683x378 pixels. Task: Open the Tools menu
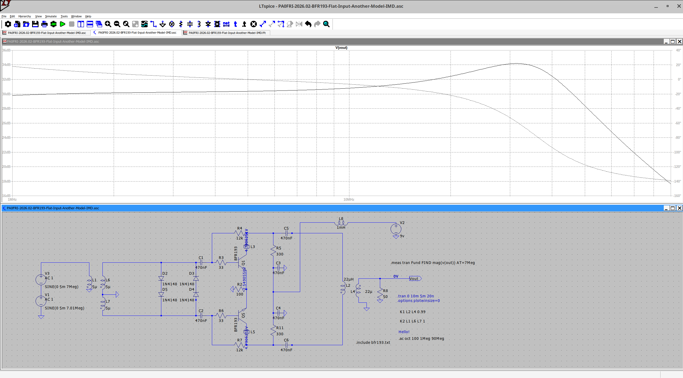click(x=64, y=16)
